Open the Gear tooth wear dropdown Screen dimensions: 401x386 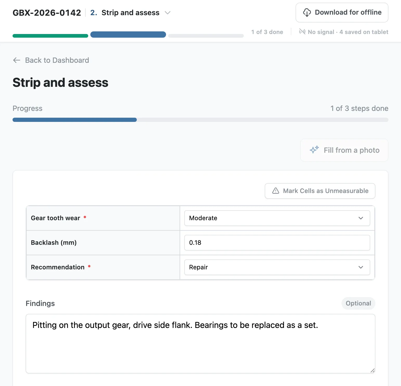tap(277, 218)
